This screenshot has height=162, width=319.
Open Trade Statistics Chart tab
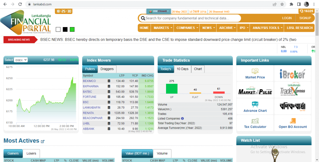[x=198, y=69]
